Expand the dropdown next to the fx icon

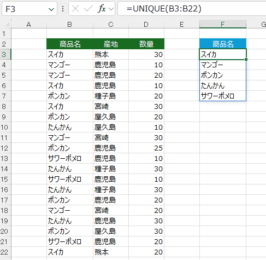pos(111,9)
